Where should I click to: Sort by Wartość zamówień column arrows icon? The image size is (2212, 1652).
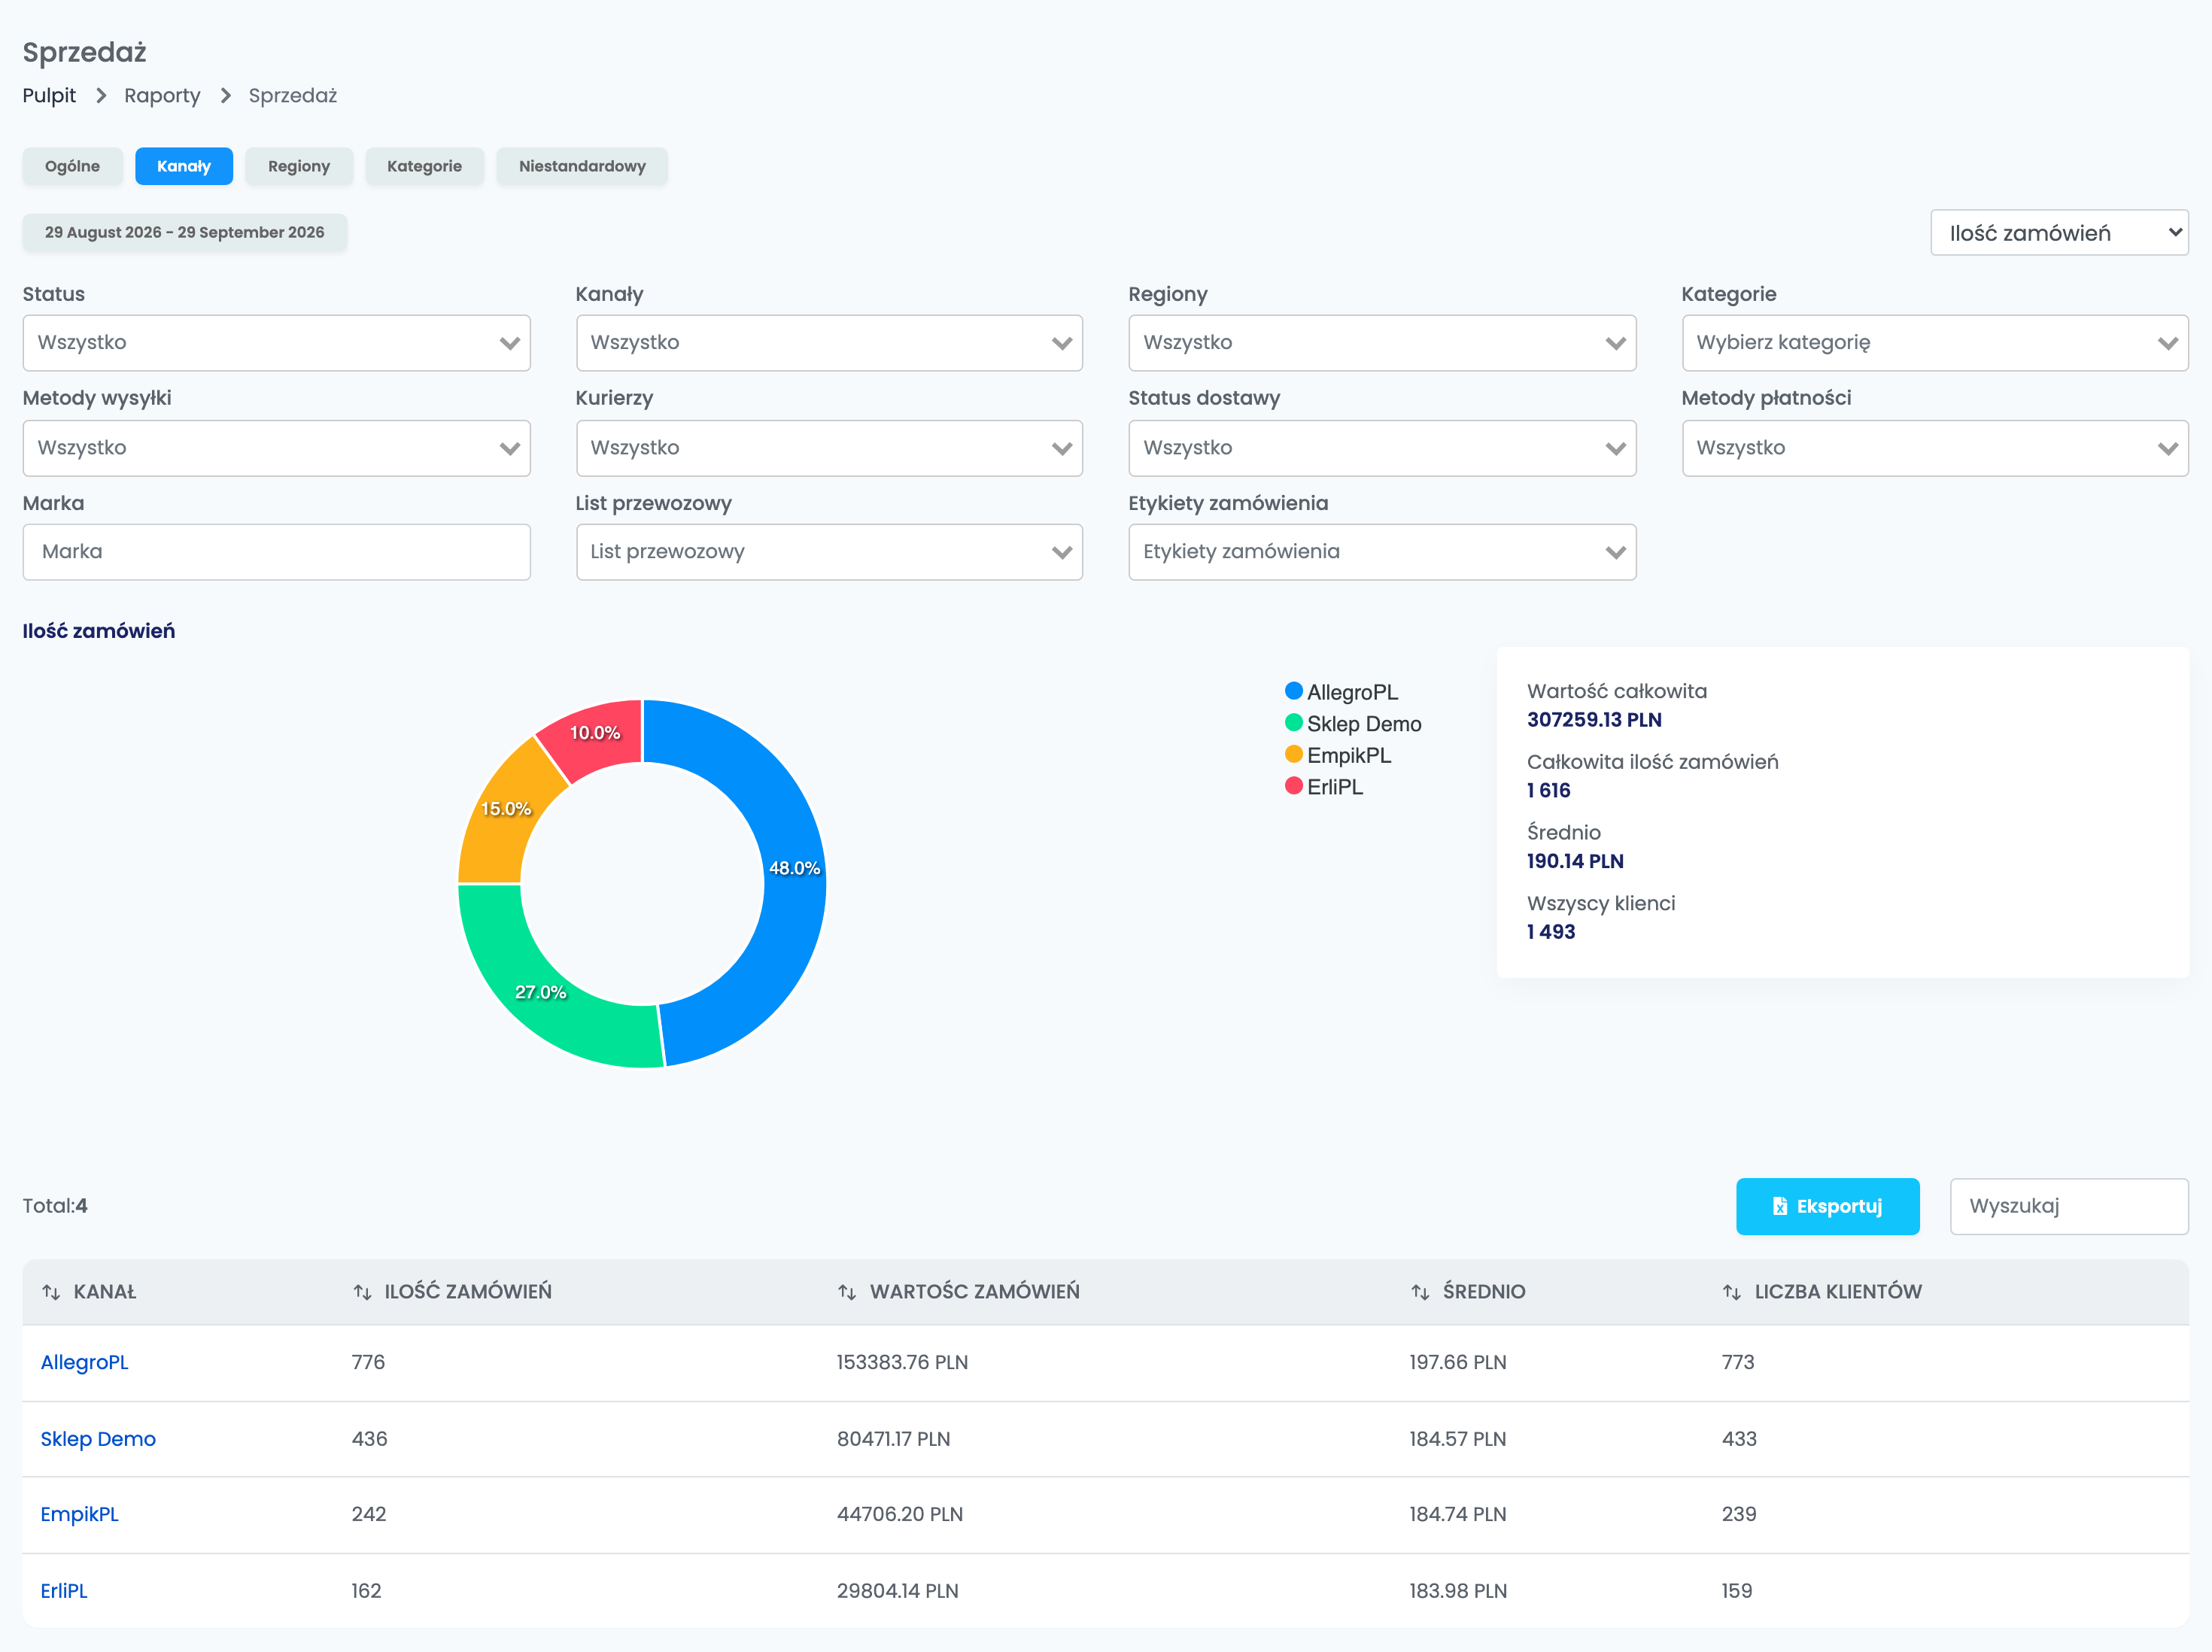(x=847, y=1292)
